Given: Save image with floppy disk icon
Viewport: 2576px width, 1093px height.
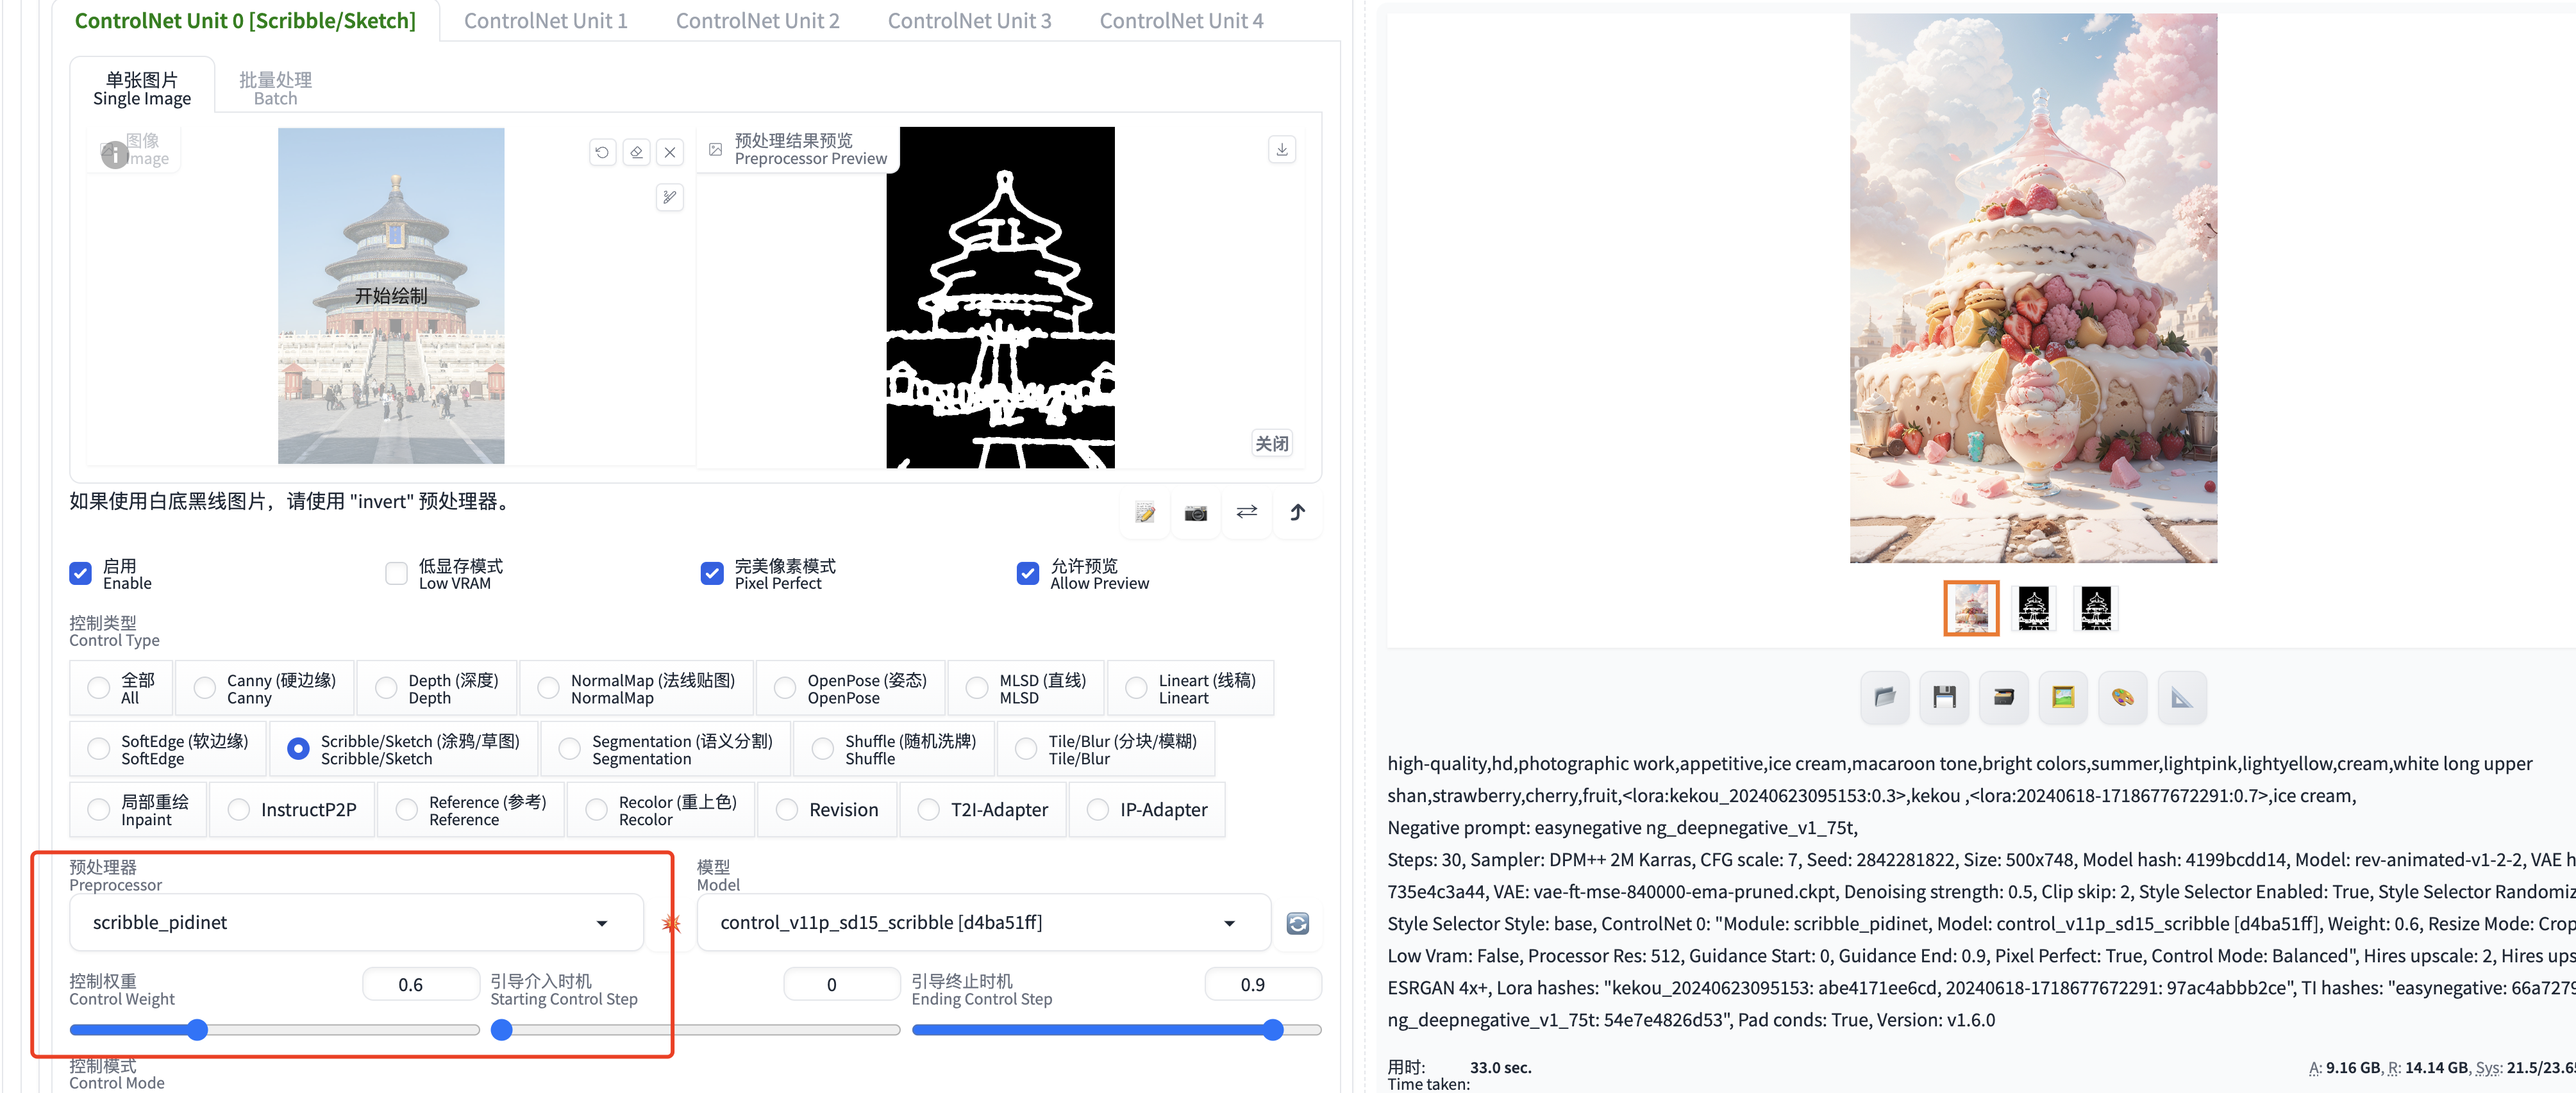Looking at the screenshot, I should pyautogui.click(x=1944, y=697).
